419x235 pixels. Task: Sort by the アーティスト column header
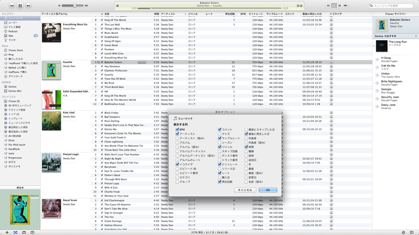click(x=168, y=14)
